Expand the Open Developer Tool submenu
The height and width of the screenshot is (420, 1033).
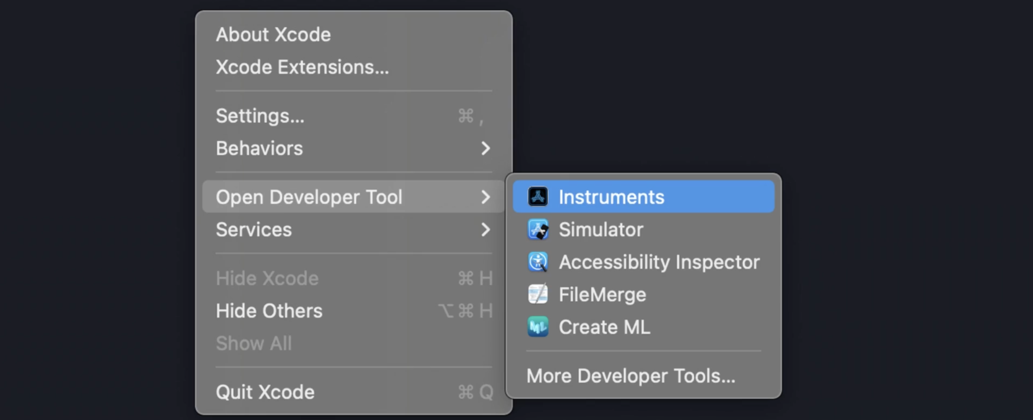309,197
